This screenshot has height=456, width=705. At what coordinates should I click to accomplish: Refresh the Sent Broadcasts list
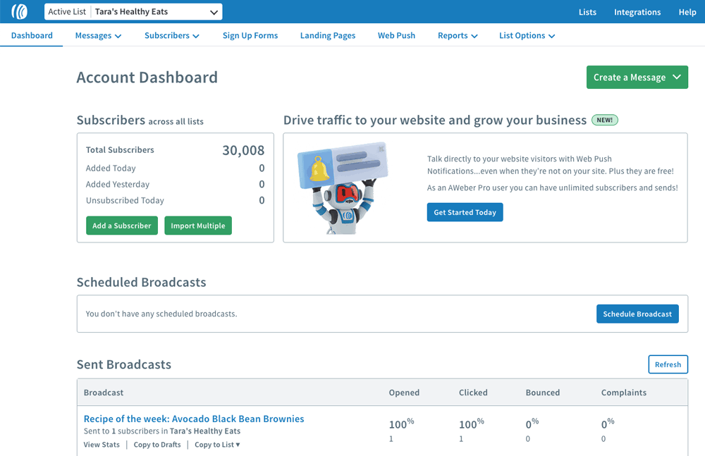(x=668, y=364)
